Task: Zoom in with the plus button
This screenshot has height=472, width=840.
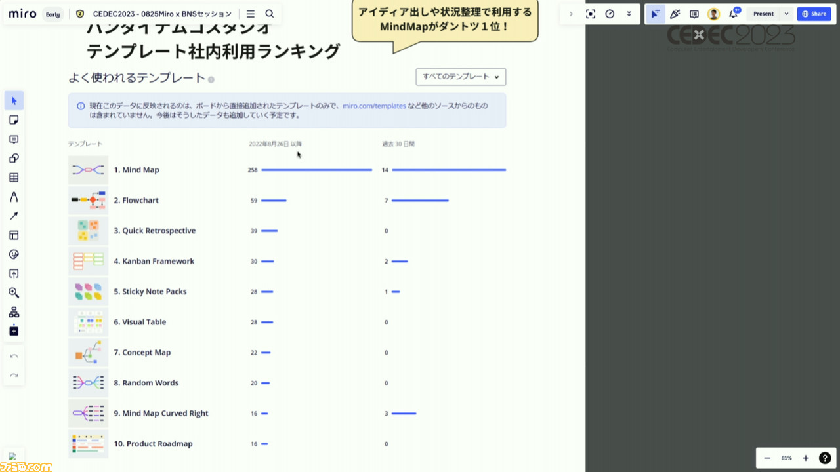Action: (806, 458)
